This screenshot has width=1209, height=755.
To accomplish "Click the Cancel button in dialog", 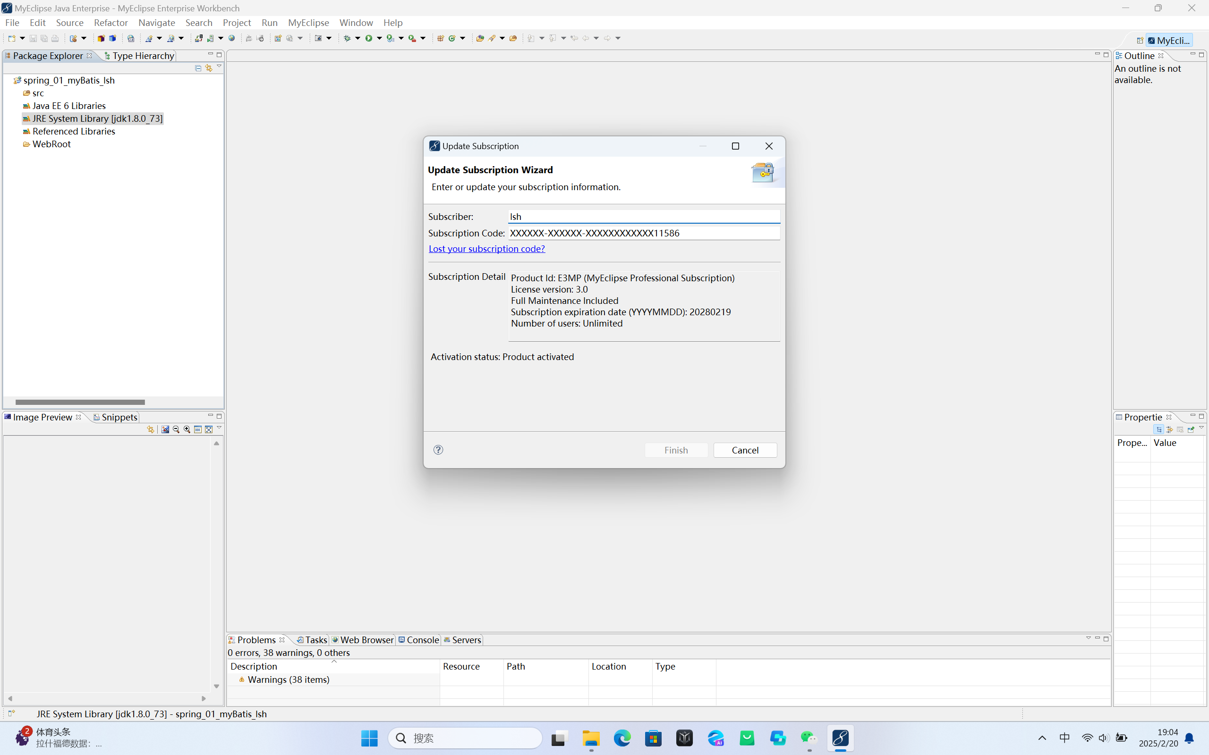I will click(745, 450).
